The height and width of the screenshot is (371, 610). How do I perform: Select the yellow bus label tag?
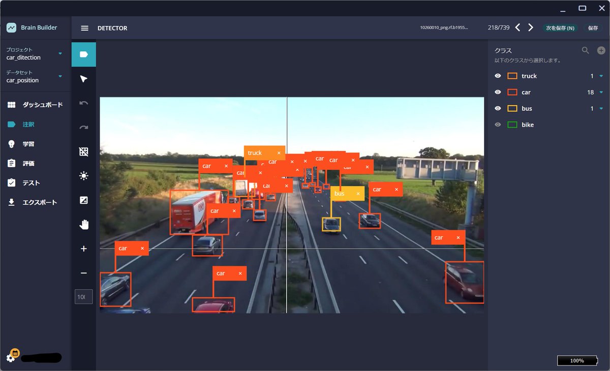(x=347, y=194)
